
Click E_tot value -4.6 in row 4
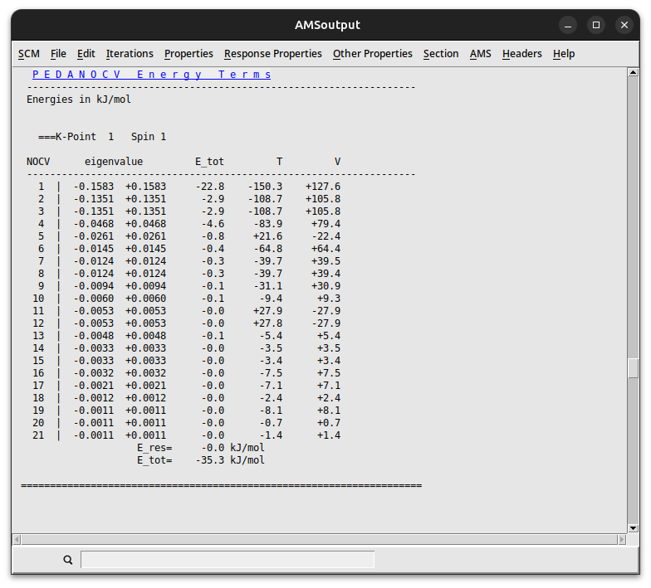pyautogui.click(x=213, y=224)
